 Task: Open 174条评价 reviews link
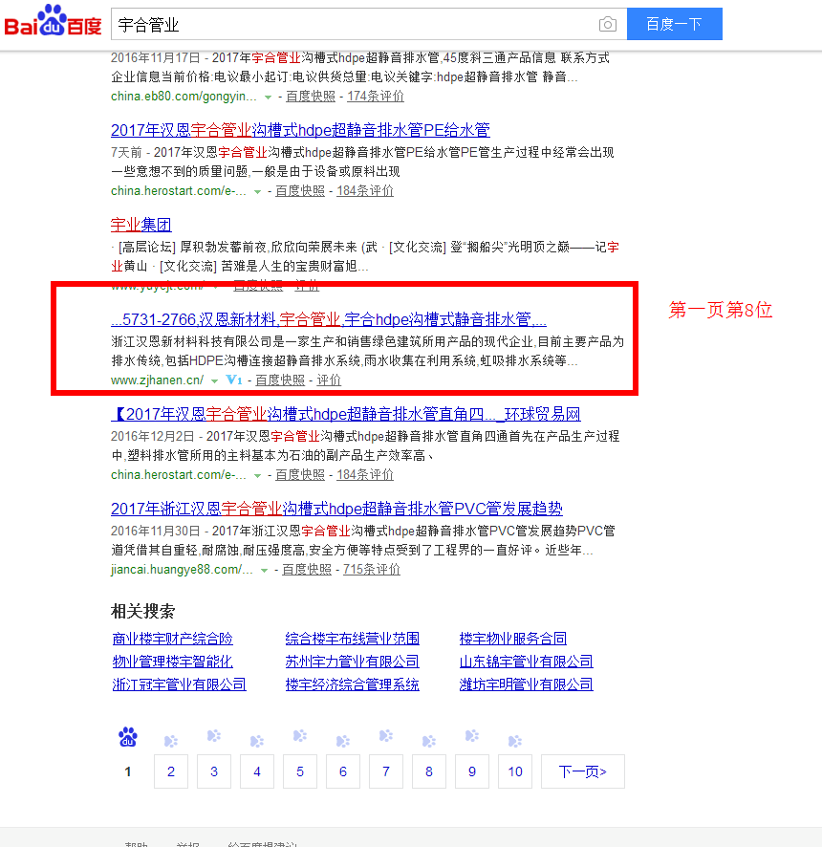[376, 97]
